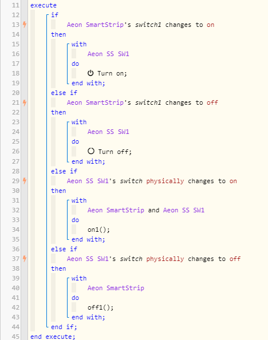Open the Aeon SS SW1 device on line 16
The width and height of the screenshot is (268, 340).
tap(108, 54)
